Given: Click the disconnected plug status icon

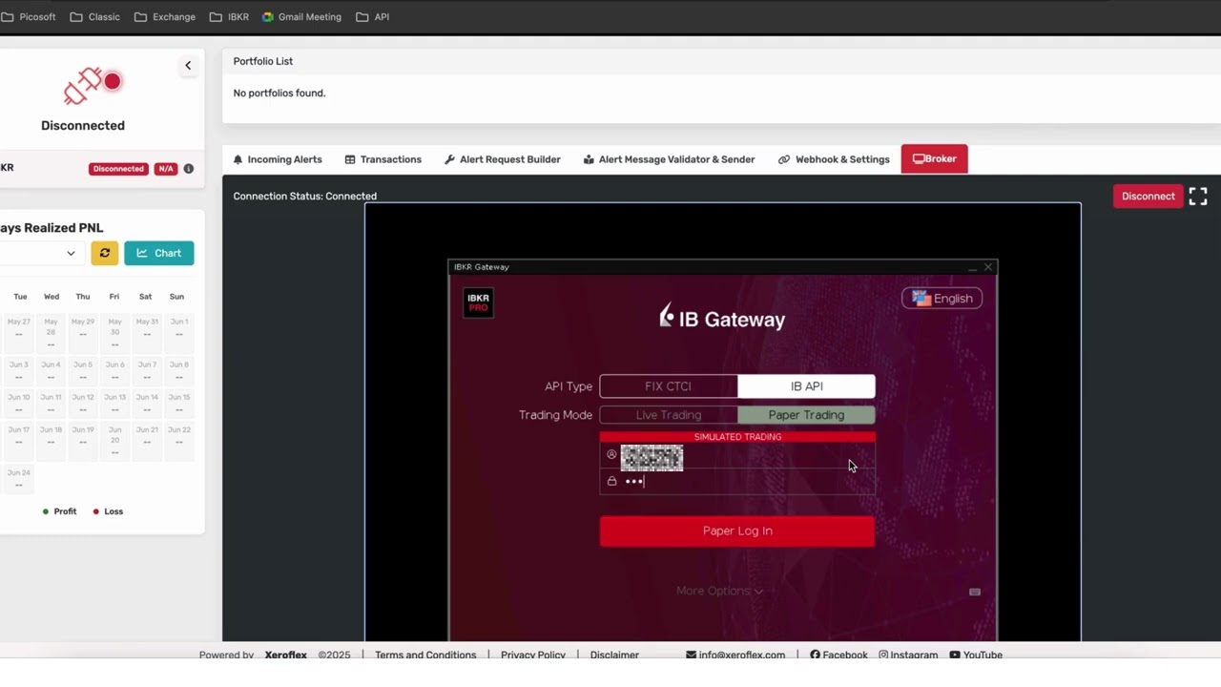Looking at the screenshot, I should pyautogui.click(x=93, y=85).
